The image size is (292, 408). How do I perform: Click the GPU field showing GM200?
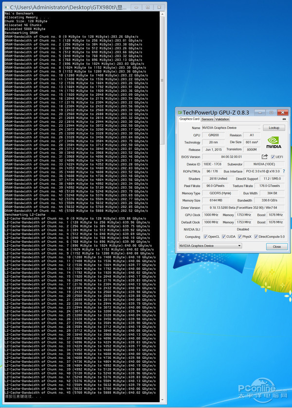(x=214, y=135)
